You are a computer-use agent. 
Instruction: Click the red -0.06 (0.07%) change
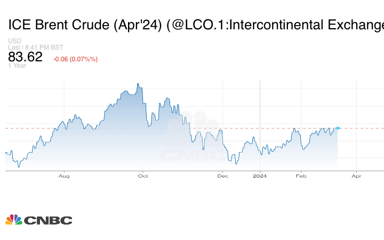point(75,59)
